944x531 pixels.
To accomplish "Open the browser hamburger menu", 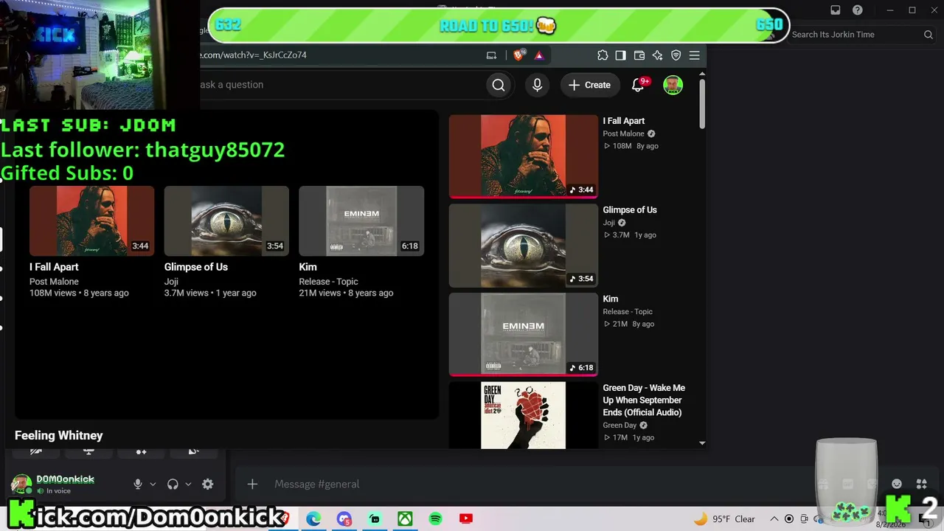I will click(x=694, y=55).
